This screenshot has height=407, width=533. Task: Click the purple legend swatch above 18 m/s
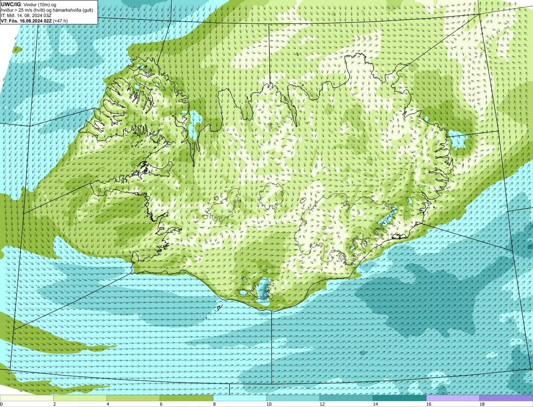(x=506, y=398)
